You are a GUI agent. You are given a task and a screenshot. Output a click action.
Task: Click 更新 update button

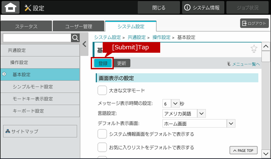tap(122, 63)
